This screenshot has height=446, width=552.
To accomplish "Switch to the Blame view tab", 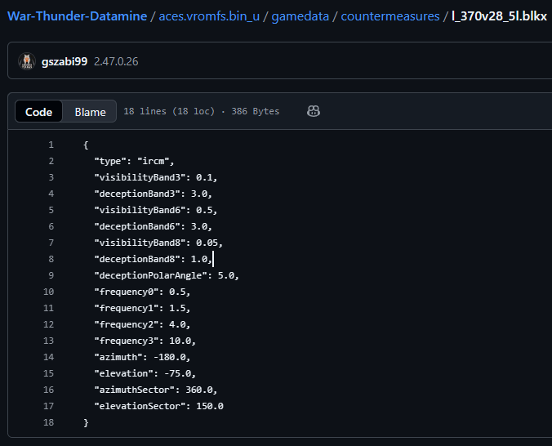I will 90,112.
